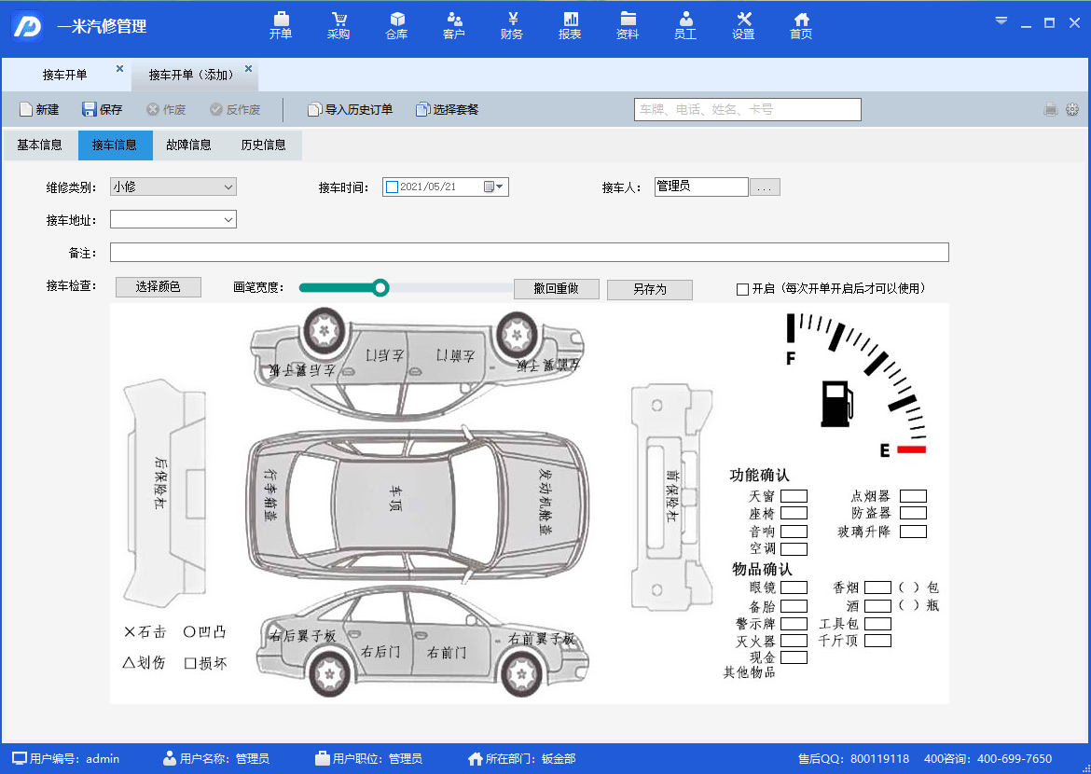
Task: Click the 撤回重做 button
Action: click(556, 289)
